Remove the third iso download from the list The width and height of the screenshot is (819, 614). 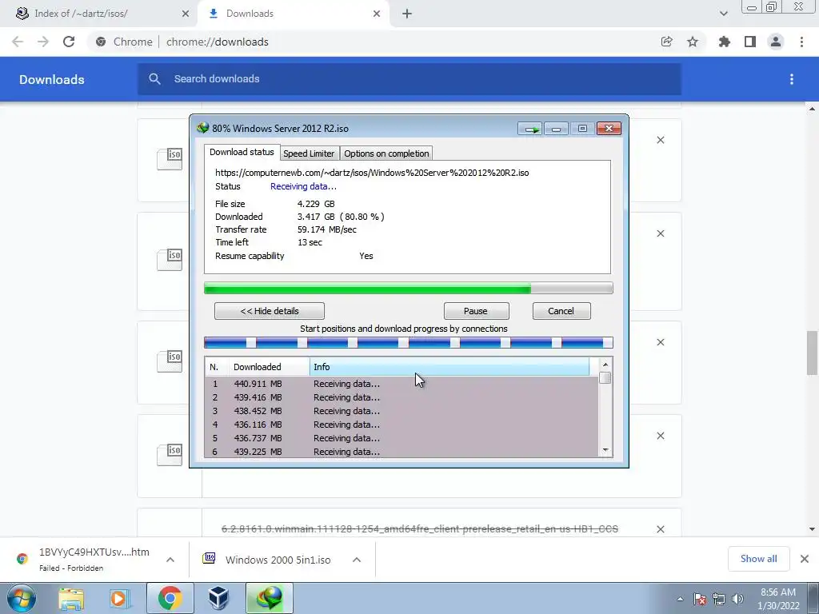[x=661, y=342]
